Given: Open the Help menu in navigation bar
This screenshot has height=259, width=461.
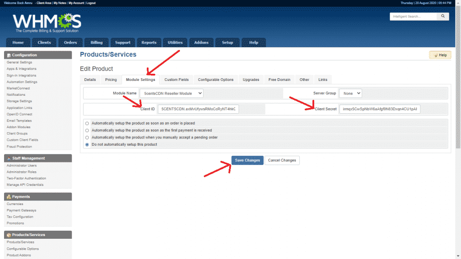Looking at the screenshot, I should tap(253, 43).
